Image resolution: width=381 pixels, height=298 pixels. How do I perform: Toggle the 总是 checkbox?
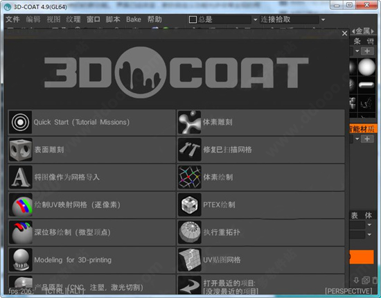tap(193, 19)
